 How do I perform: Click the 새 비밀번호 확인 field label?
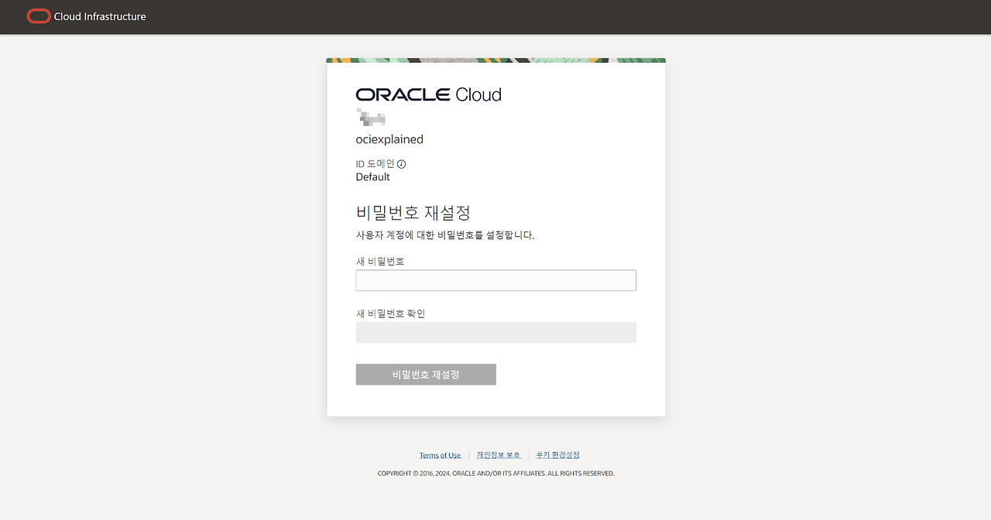coord(390,313)
